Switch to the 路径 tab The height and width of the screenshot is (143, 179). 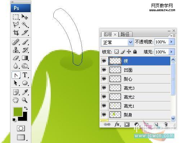tap(125, 34)
